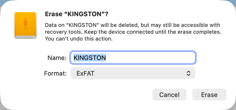Click the "You can't undo this action" text
The image size is (236, 110).
[x=79, y=39]
